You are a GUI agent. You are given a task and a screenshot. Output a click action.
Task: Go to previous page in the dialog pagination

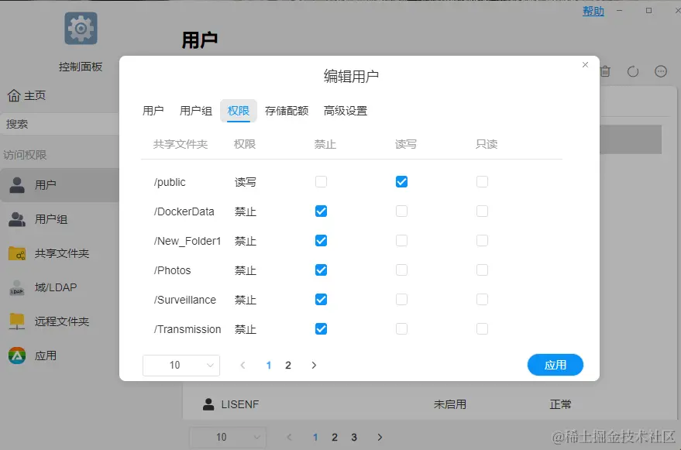tap(242, 366)
